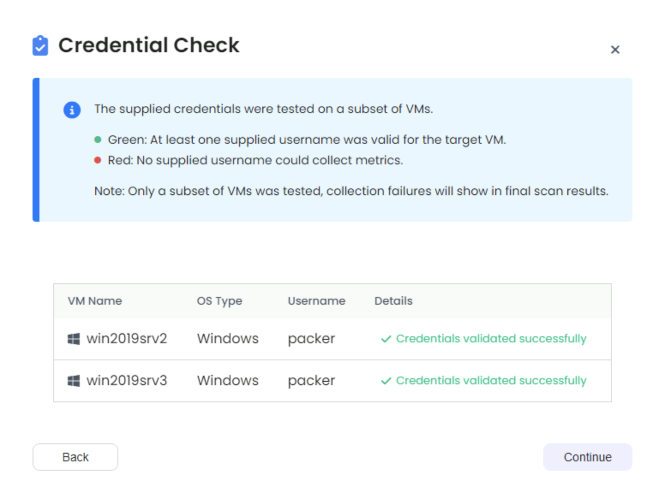Click the green legend dot
Screen dimensions: 653x493
tap(98, 140)
